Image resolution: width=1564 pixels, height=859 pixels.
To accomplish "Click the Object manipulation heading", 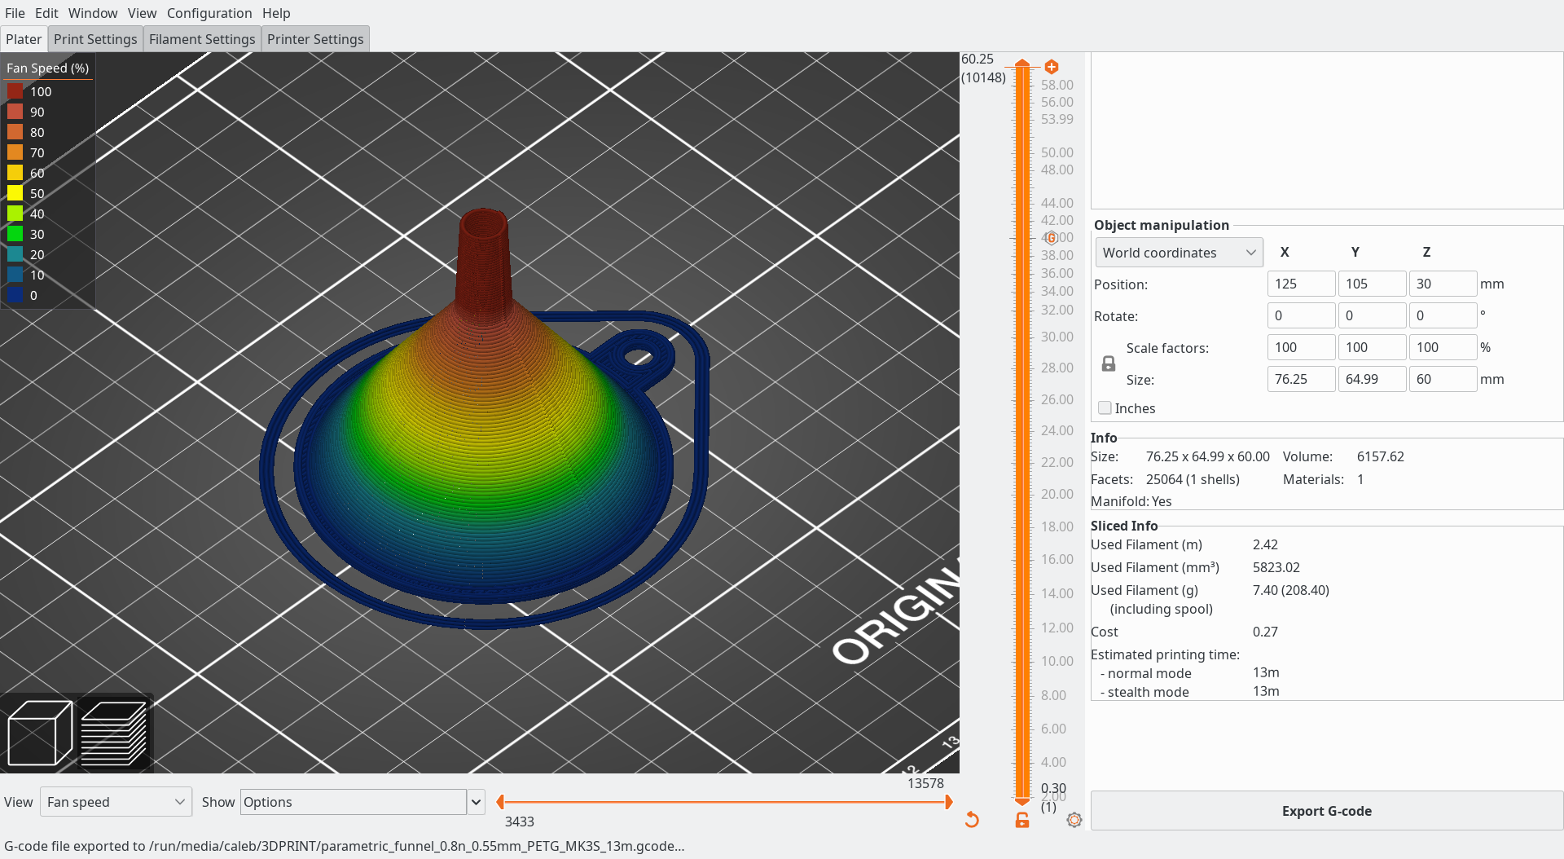I will pyautogui.click(x=1161, y=225).
